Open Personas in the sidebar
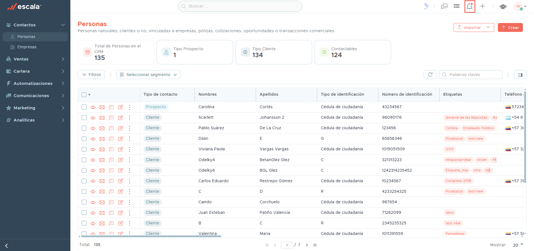Viewport: 534px width, 251px height. pos(35,37)
